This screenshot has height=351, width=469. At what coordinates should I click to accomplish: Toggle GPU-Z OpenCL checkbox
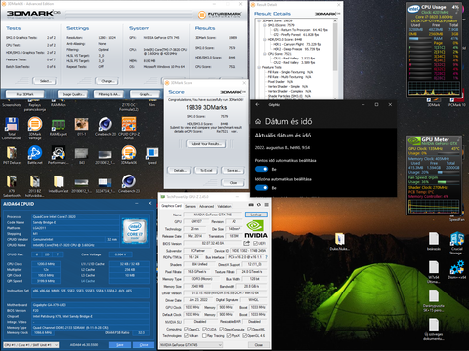(186, 329)
